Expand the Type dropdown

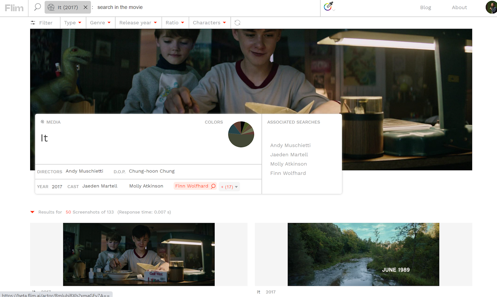73,23
